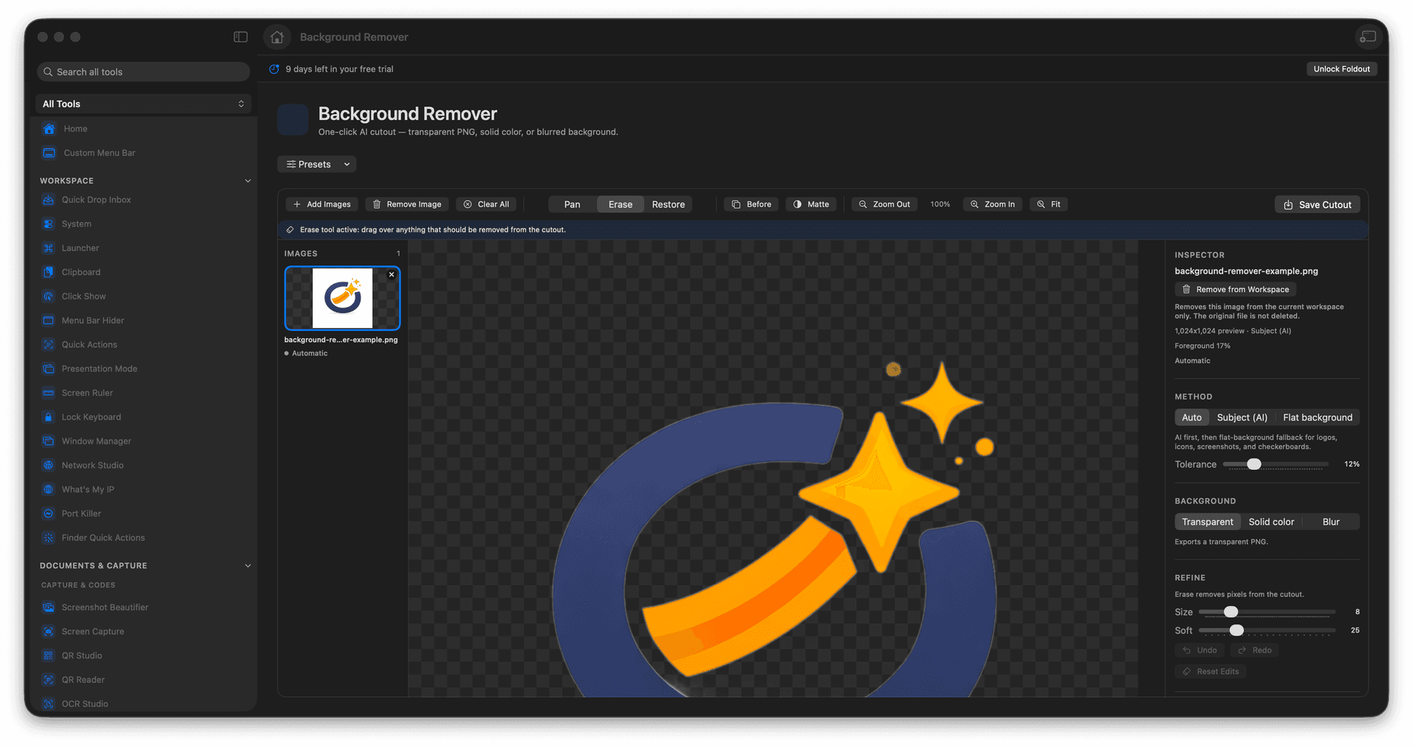
Task: Collapse Documents & Capture section
Action: (247, 565)
